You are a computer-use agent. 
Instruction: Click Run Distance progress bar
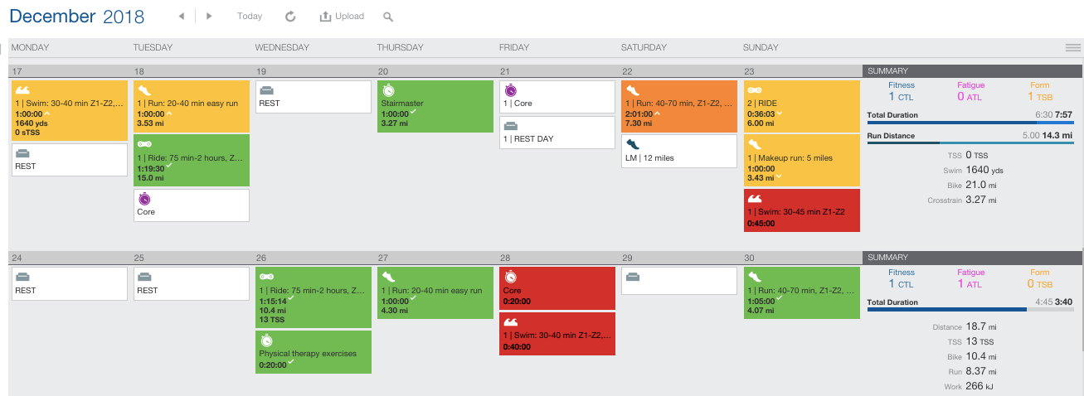coord(970,142)
